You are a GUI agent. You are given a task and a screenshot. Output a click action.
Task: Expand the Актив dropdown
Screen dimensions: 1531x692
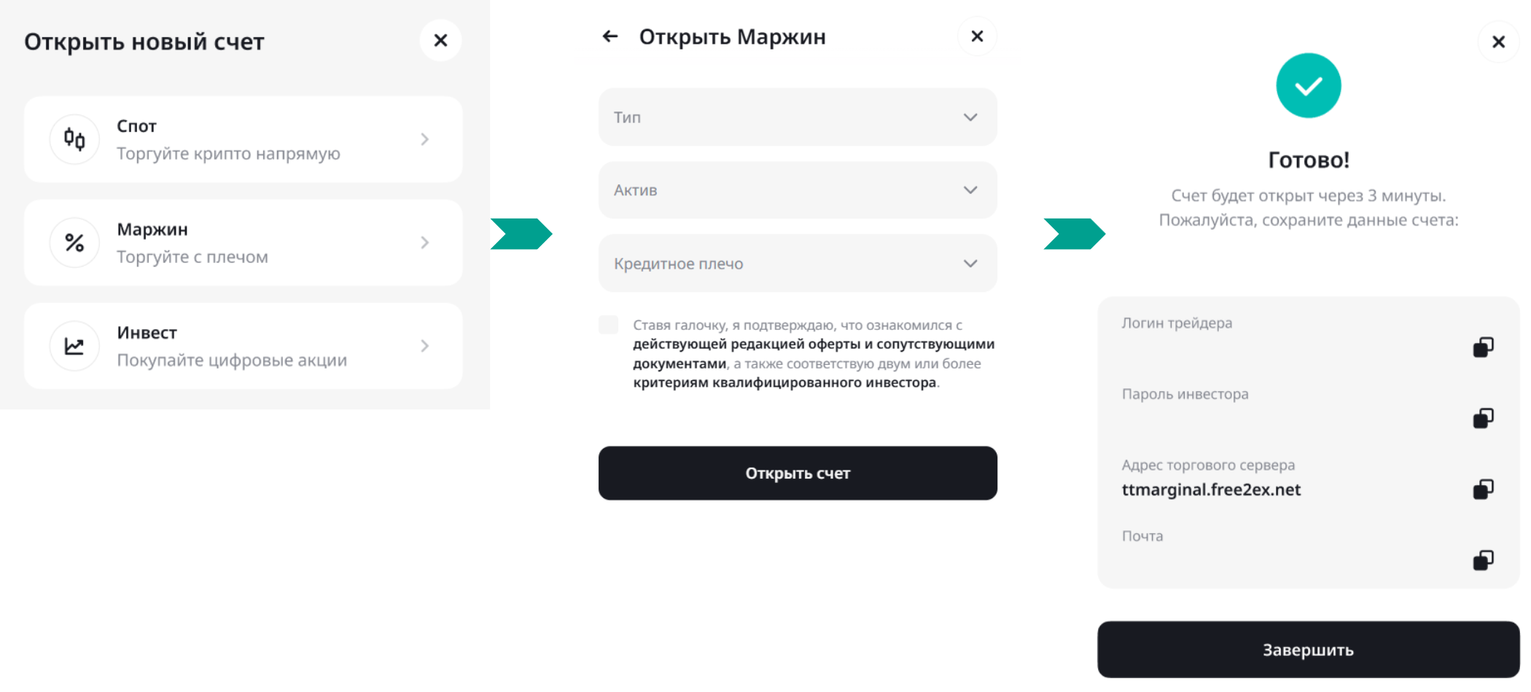[x=797, y=190]
